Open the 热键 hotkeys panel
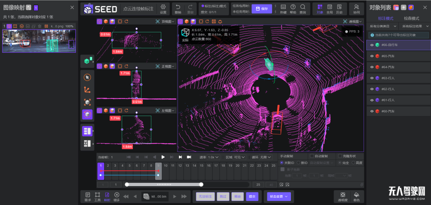This screenshot has height=205, width=431. coord(283,9)
